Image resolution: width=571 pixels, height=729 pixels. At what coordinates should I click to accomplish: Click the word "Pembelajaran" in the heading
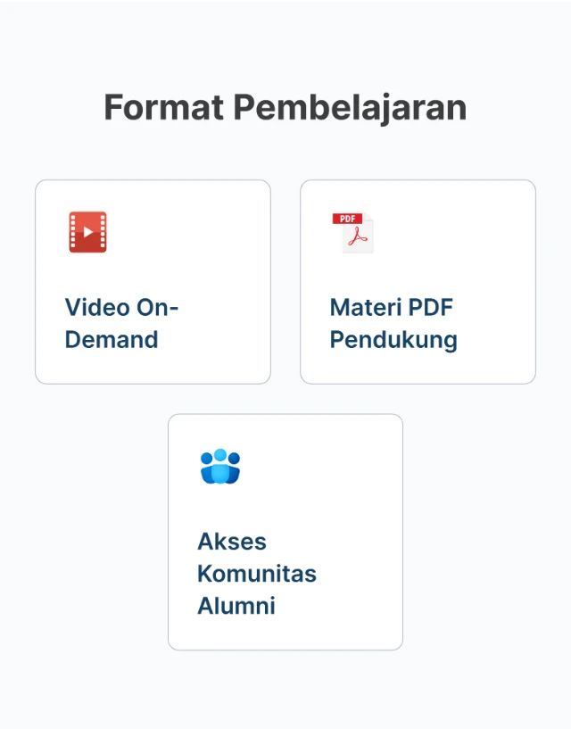(x=350, y=108)
